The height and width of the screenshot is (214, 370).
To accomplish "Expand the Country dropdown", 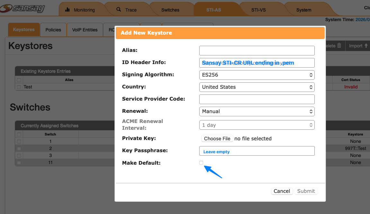I will pyautogui.click(x=257, y=87).
